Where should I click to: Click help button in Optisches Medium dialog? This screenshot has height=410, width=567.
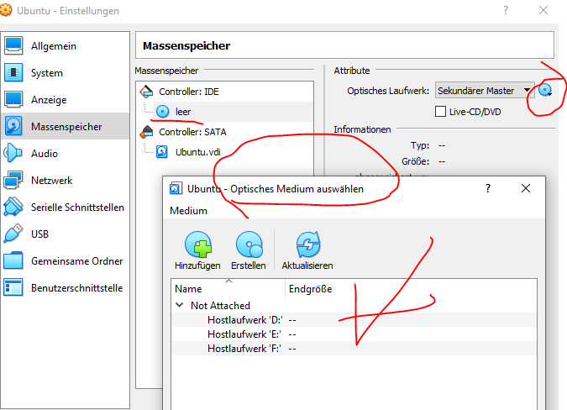point(488,188)
